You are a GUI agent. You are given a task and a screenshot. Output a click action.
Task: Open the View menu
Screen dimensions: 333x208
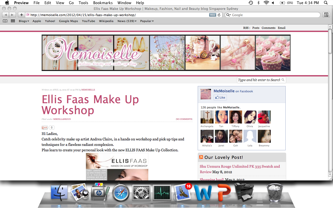point(60,3)
